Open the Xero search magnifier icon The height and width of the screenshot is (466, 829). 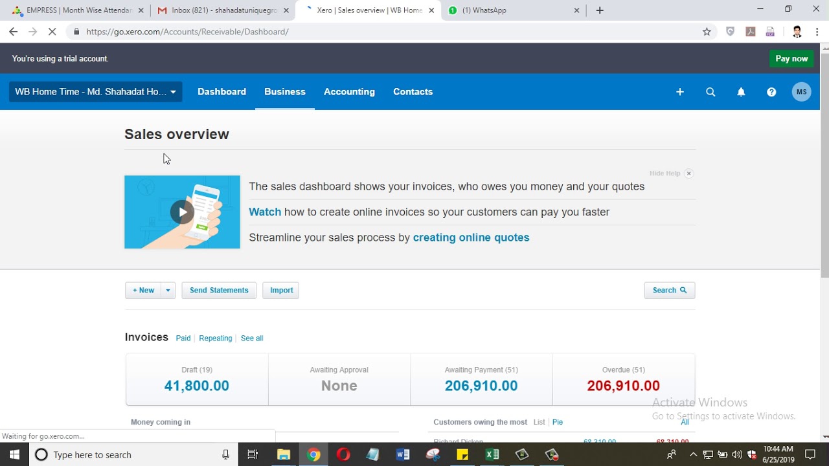click(710, 92)
